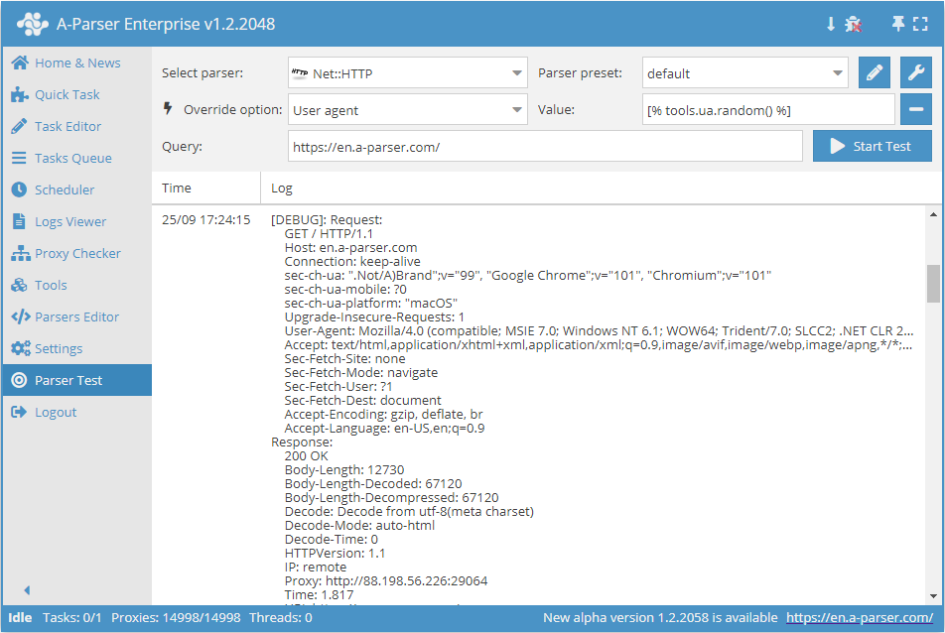
Task: Open Logs Viewer from sidebar
Action: (69, 221)
